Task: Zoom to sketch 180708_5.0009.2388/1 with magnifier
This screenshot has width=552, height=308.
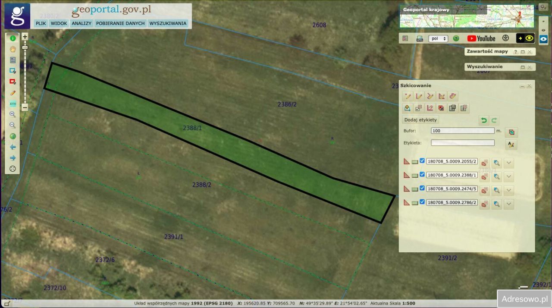Action: pos(497,176)
